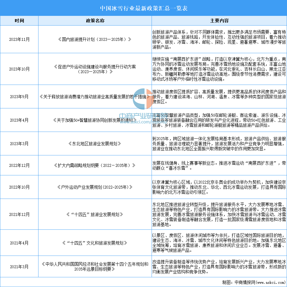Viewport: 287px width, 287px height.
Task: Click the date cell 2022年12月
Action: click(x=19, y=165)
